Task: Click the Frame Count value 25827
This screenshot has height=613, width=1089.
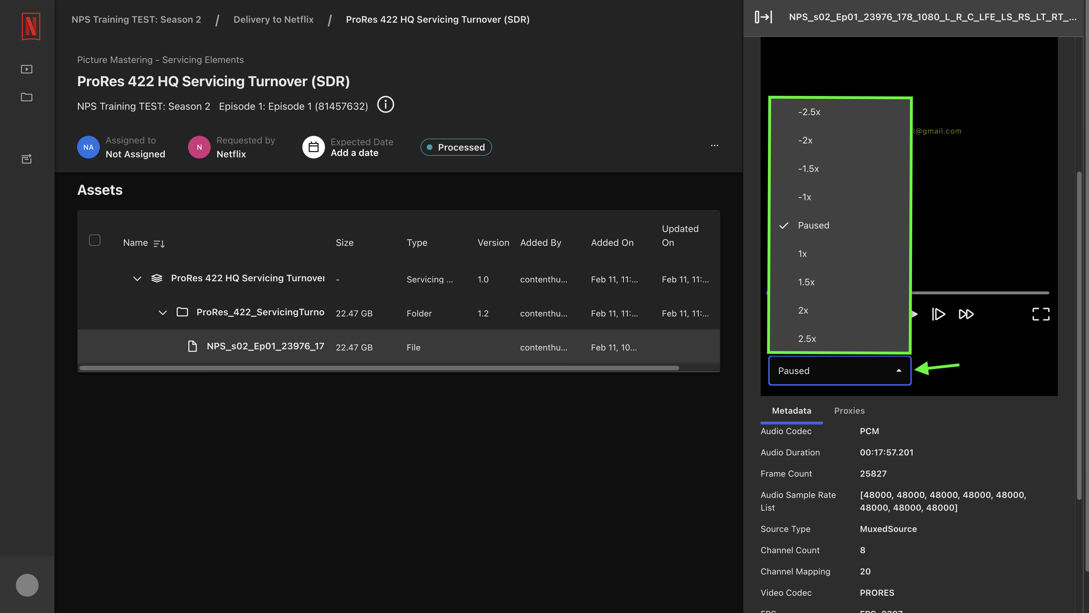Action: [x=873, y=474]
